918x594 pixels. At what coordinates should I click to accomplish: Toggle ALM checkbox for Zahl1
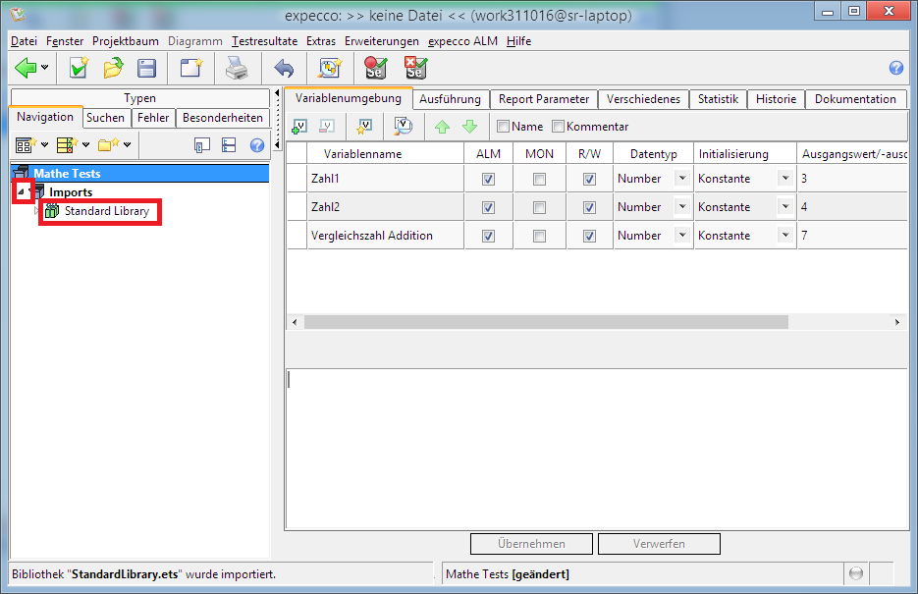(x=488, y=180)
